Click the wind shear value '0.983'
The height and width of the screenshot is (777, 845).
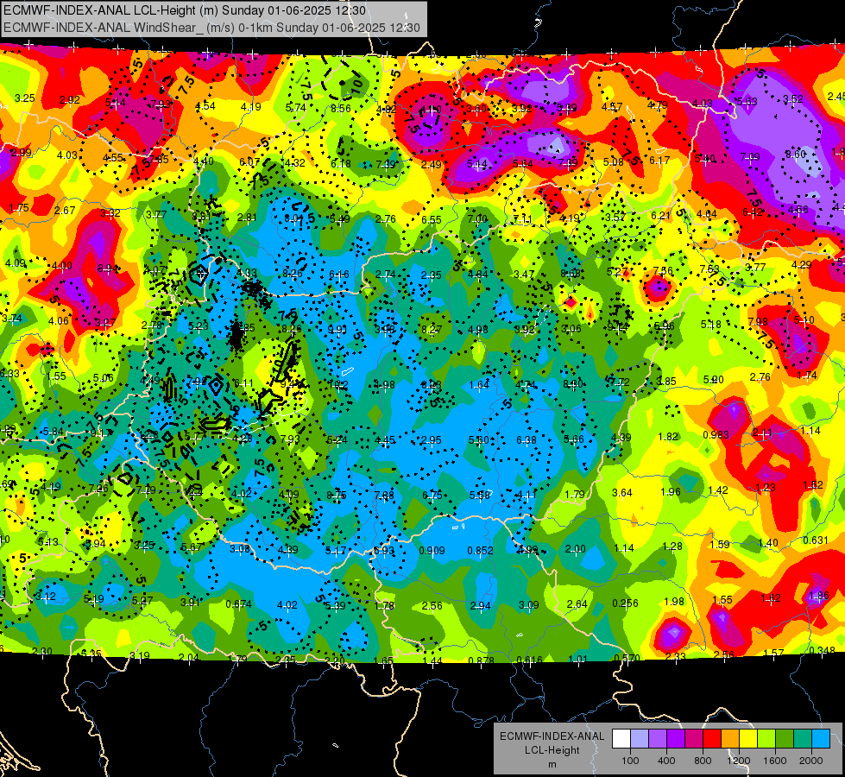716,434
